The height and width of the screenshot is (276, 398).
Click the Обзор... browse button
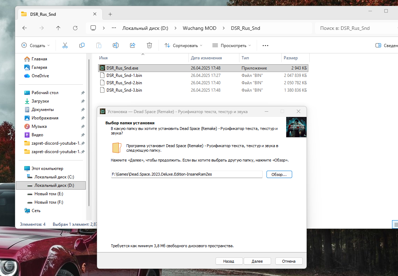tap(279, 174)
